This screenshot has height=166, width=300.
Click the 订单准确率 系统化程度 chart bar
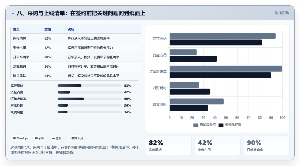(x=220, y=75)
